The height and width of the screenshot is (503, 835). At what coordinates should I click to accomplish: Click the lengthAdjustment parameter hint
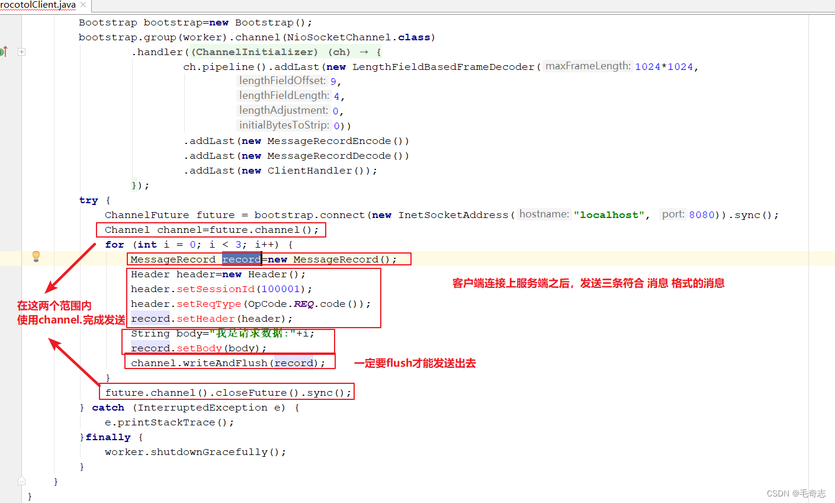(284, 110)
